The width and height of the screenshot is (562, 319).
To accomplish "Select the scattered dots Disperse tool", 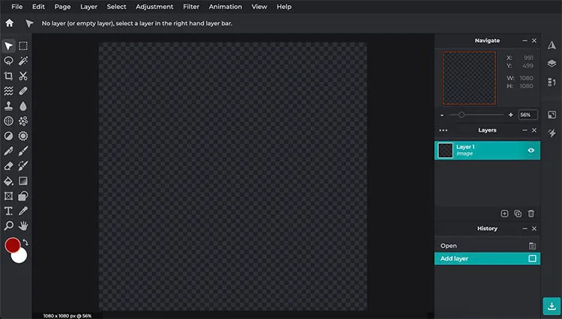I will (x=23, y=121).
